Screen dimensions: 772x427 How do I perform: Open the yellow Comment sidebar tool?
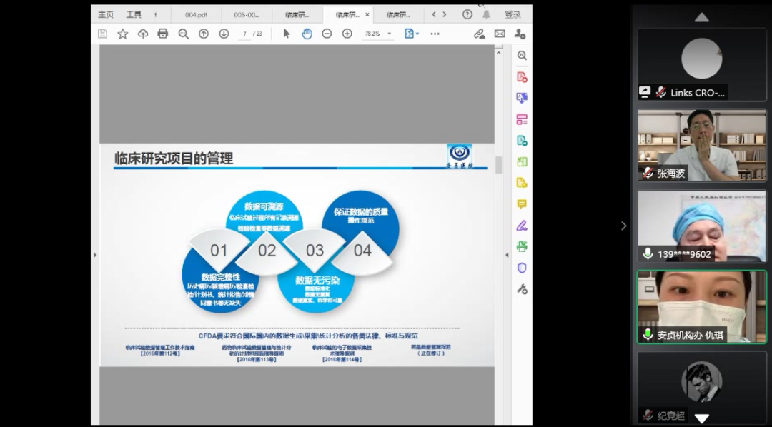(522, 204)
